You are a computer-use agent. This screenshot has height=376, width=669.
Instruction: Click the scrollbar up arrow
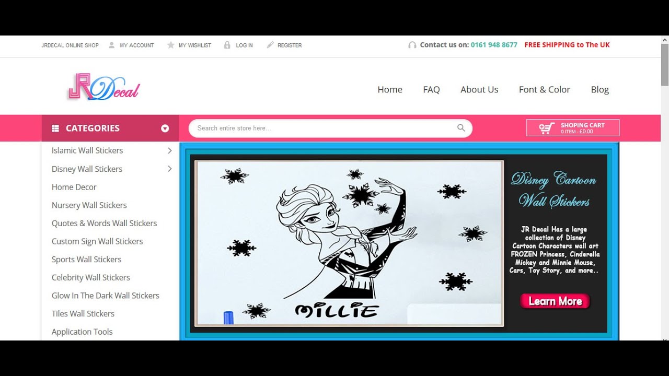click(665, 39)
